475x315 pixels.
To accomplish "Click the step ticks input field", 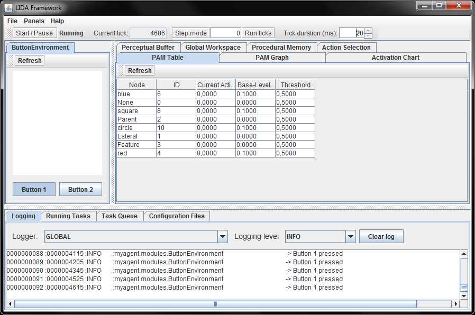I will tap(226, 33).
